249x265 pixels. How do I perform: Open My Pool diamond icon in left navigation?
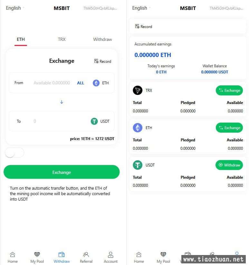coord(37,254)
